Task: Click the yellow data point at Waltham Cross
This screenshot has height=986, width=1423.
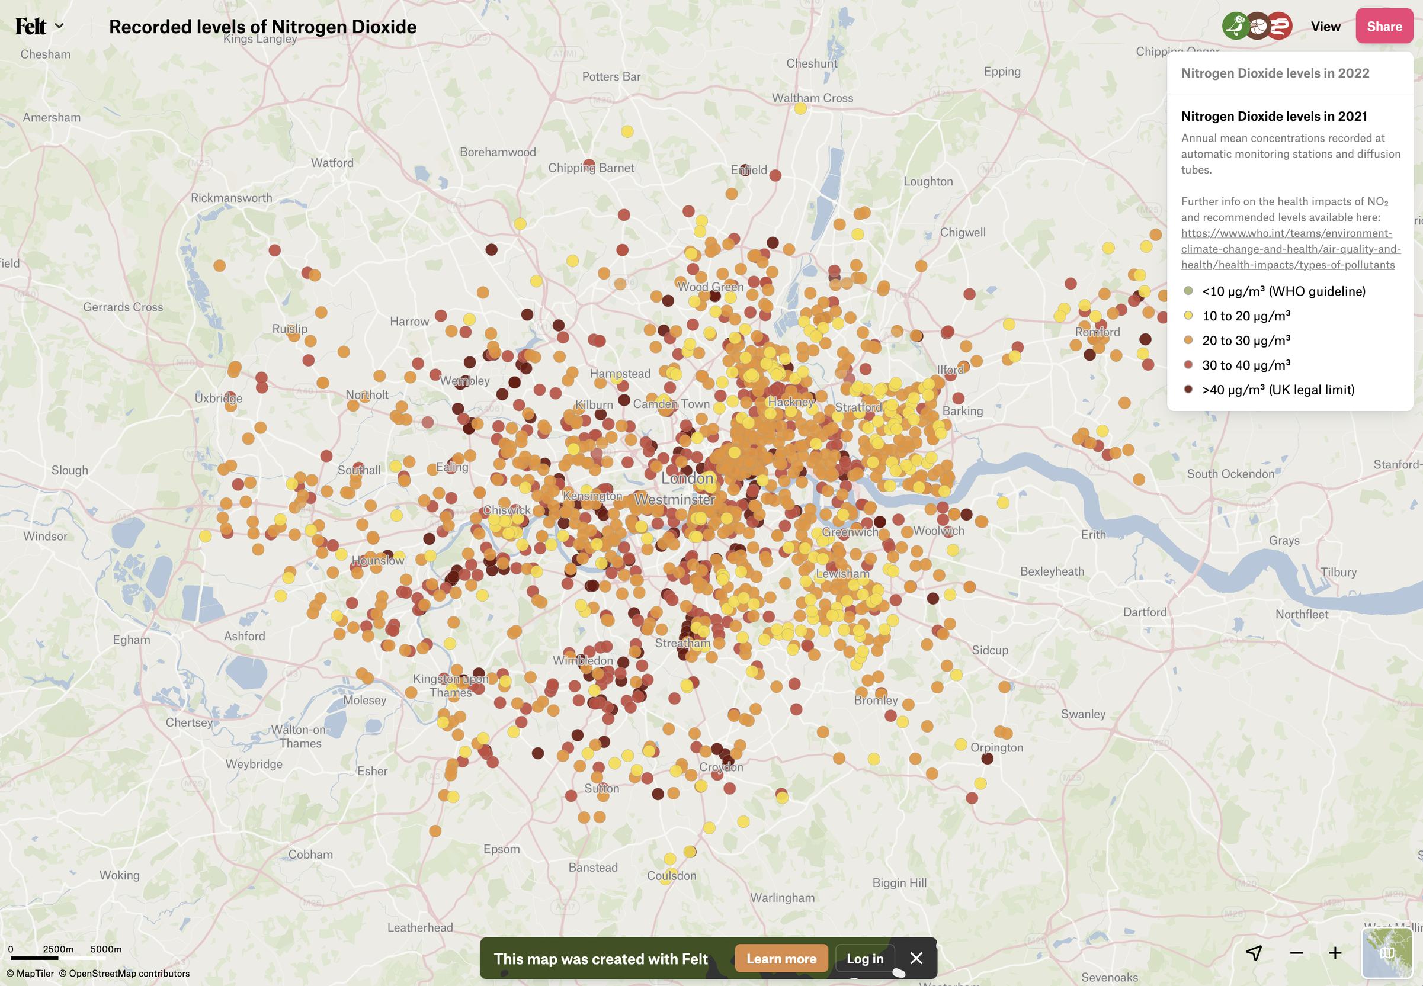Action: 800,108
